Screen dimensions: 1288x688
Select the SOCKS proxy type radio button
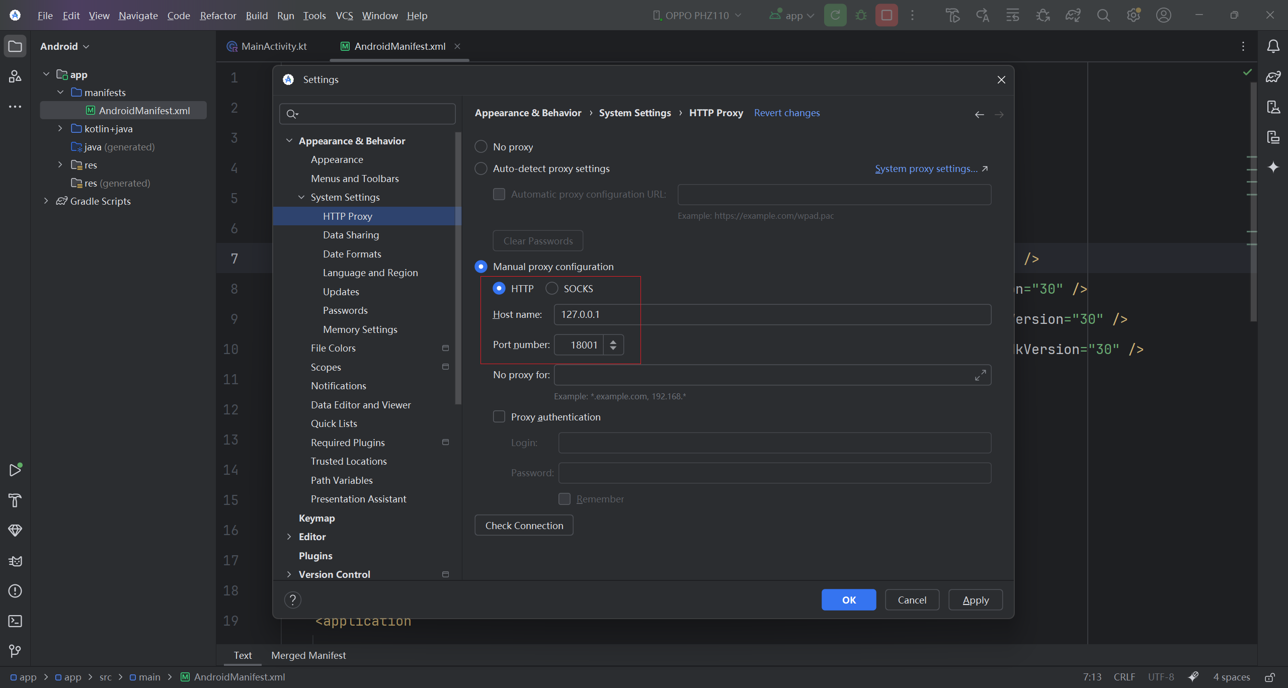(x=552, y=289)
